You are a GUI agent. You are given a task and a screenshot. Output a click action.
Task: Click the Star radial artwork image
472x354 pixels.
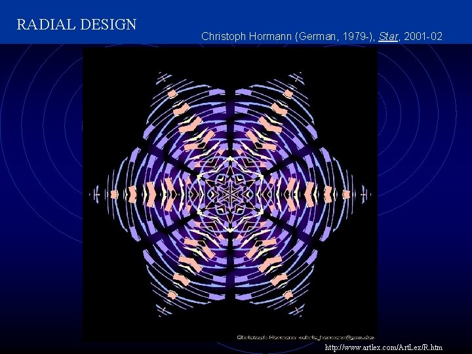point(230,194)
